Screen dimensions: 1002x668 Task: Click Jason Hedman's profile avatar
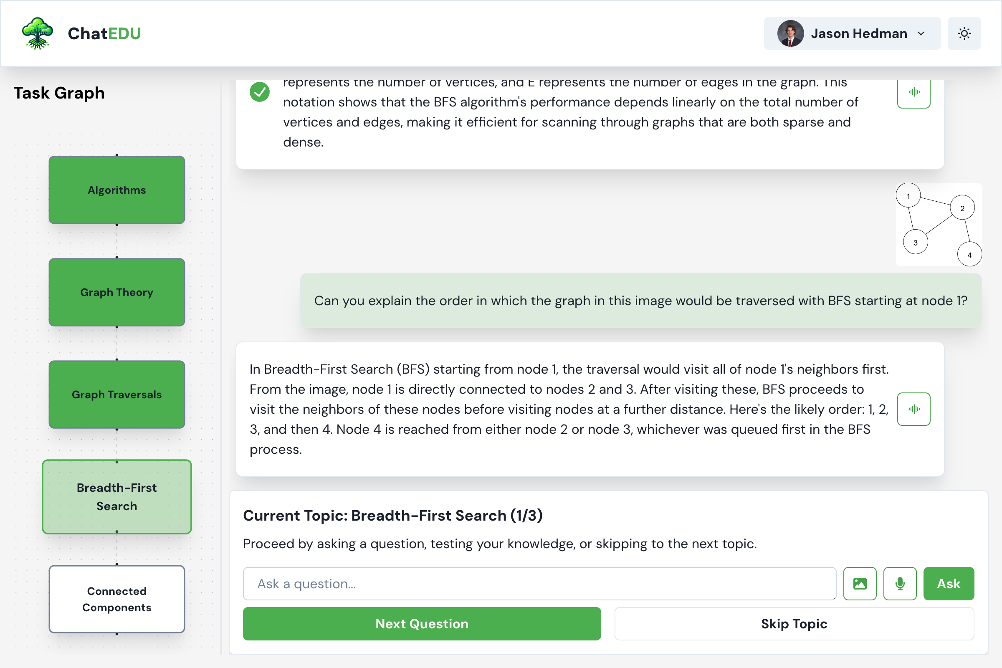(x=790, y=33)
